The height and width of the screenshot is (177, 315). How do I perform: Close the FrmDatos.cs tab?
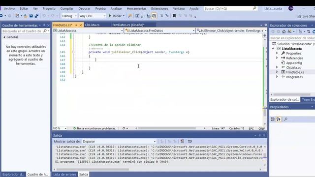(x=81, y=25)
